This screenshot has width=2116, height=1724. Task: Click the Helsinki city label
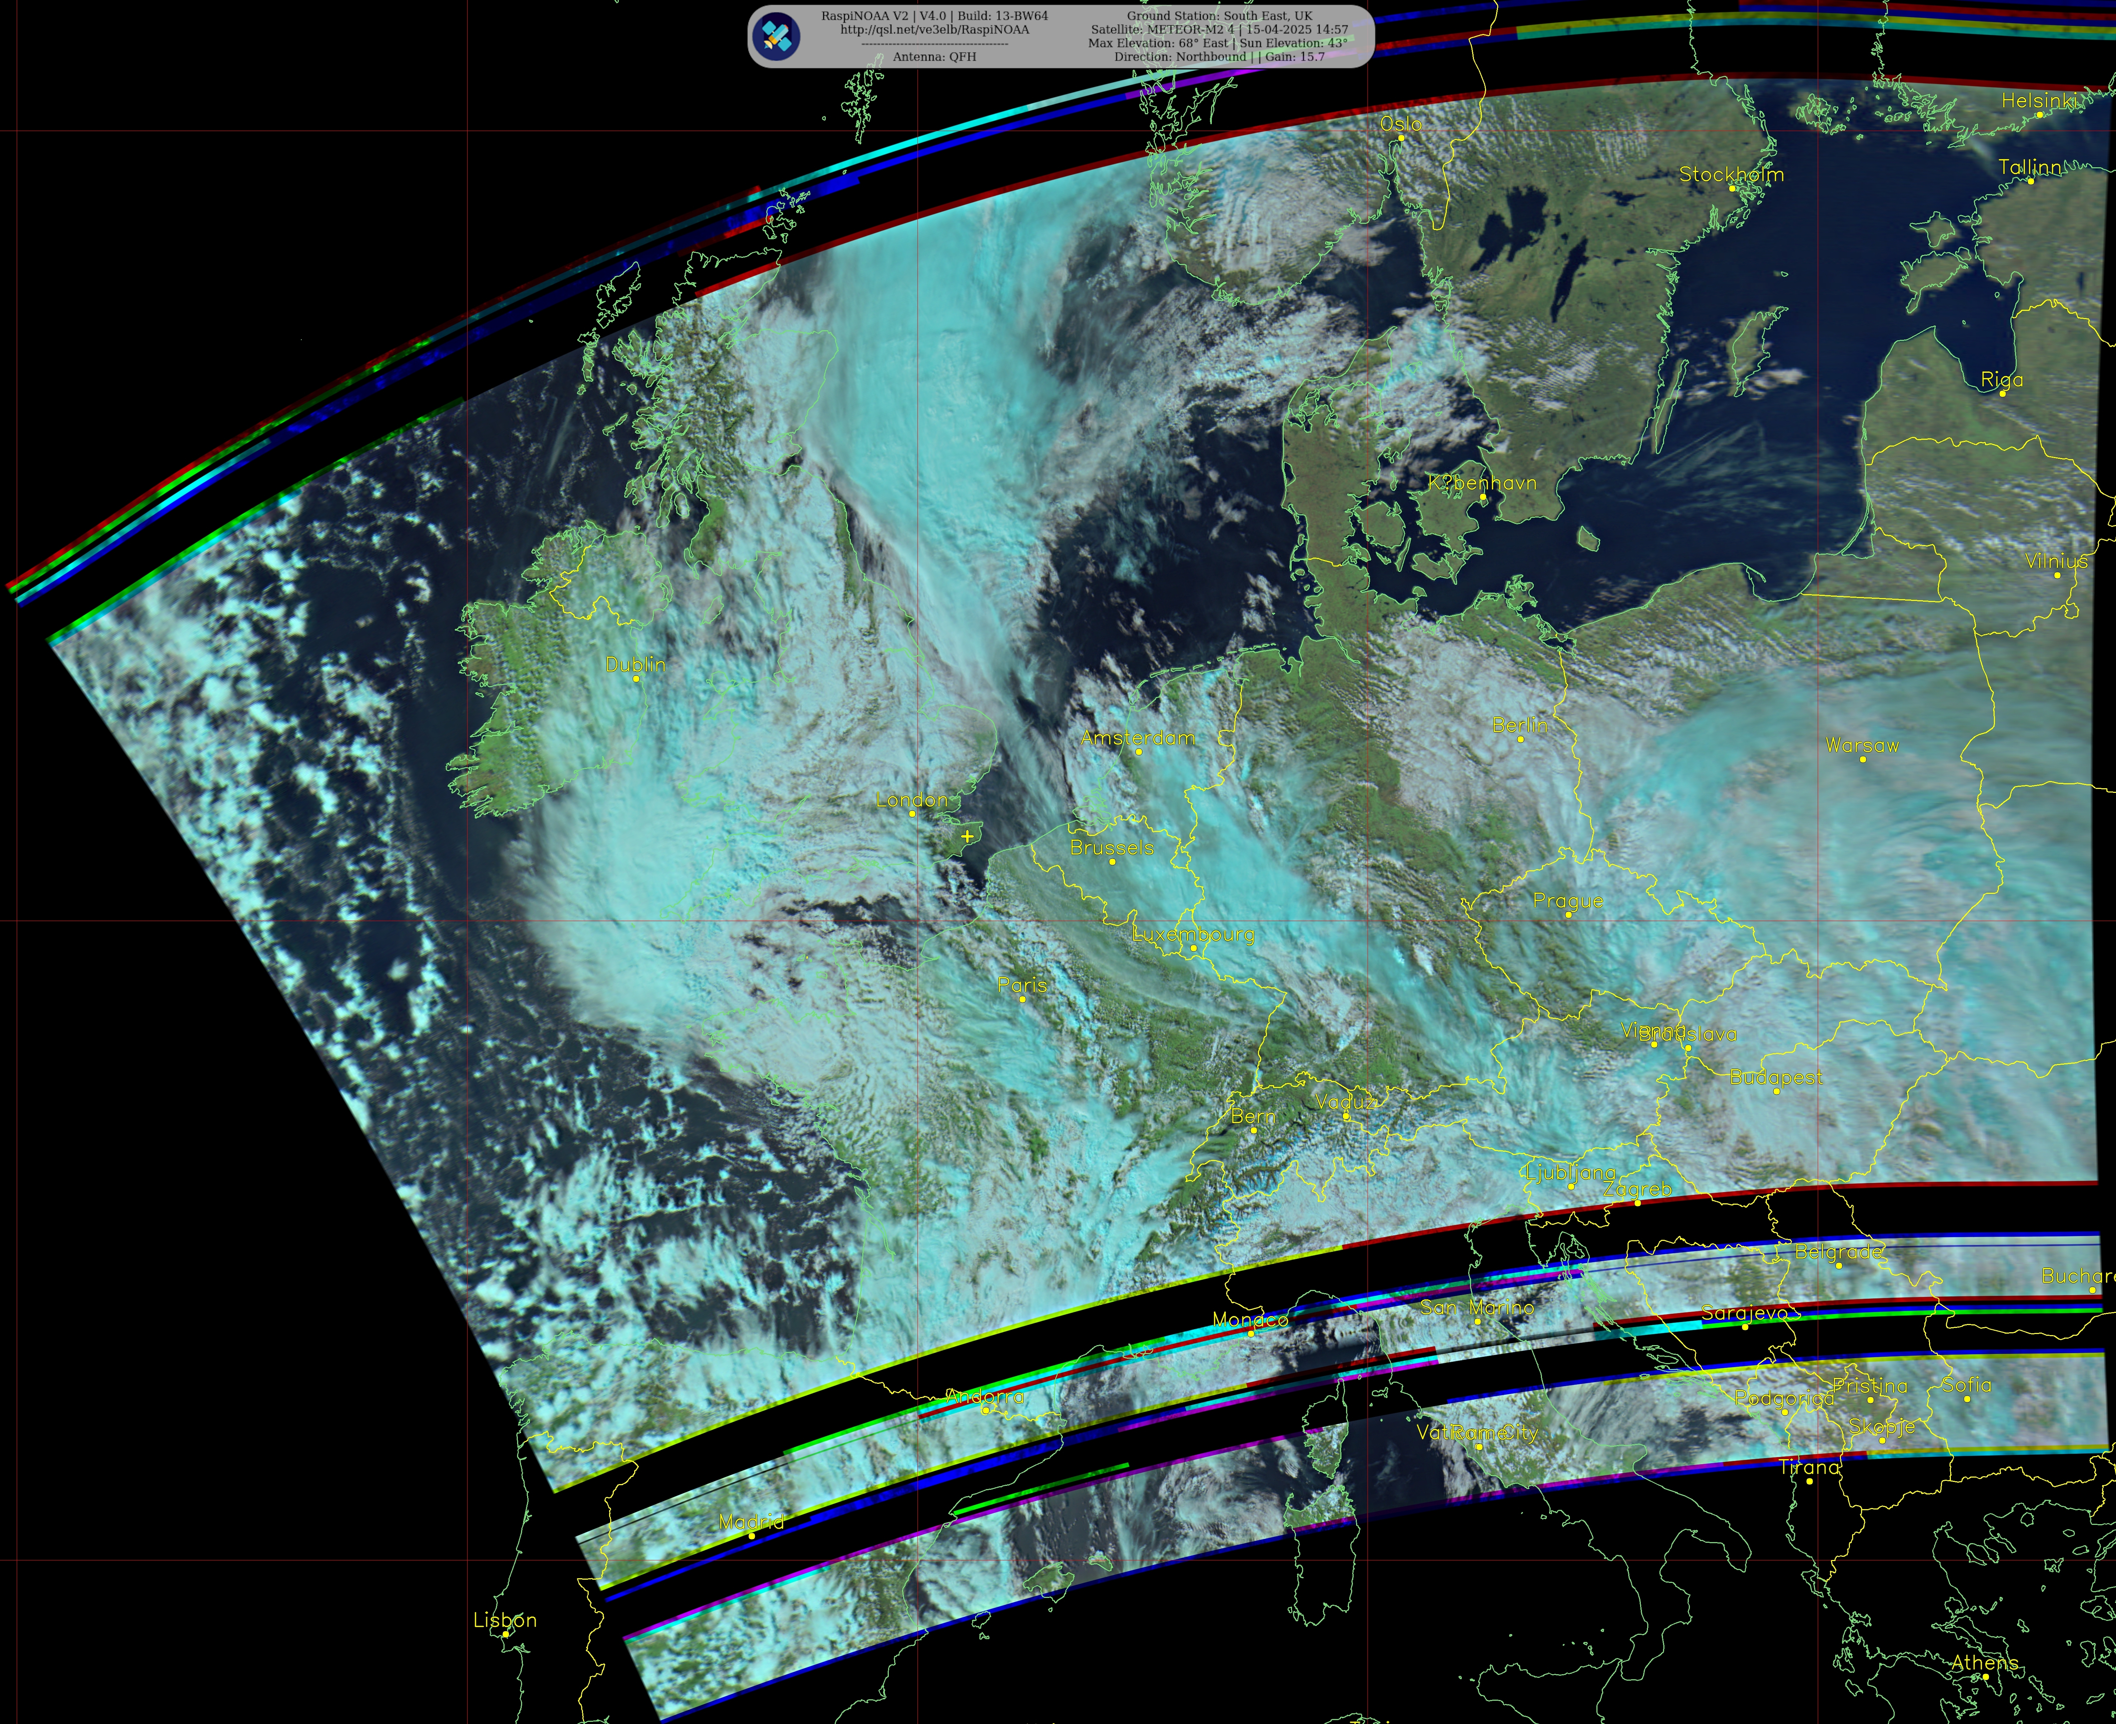click(2039, 101)
